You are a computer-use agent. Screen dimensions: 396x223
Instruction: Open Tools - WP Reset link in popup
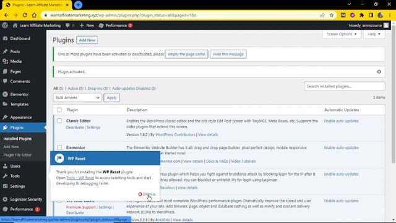[x=80, y=178]
